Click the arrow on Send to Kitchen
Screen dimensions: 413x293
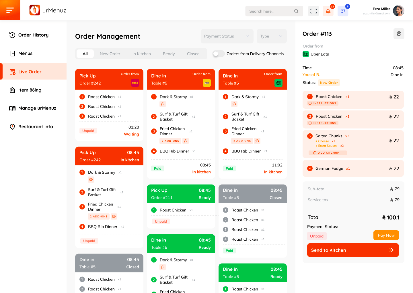click(392, 250)
